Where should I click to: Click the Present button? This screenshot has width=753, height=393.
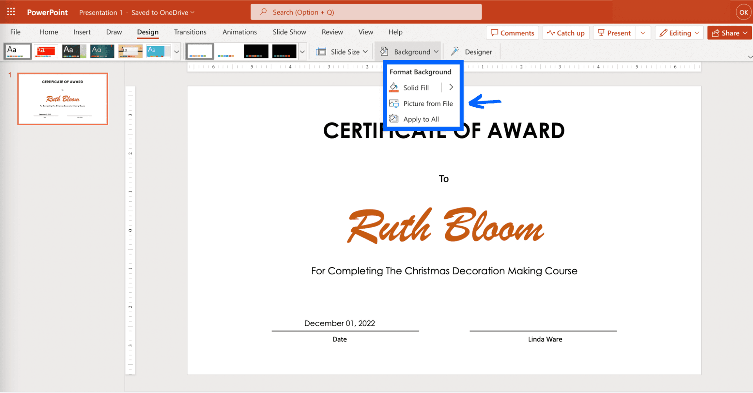point(615,33)
